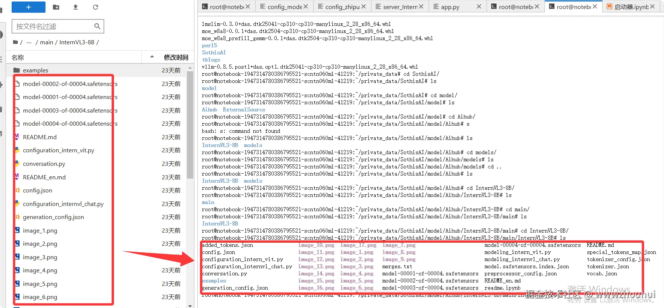Click the file browser scrollbar up arrow

click(190, 68)
